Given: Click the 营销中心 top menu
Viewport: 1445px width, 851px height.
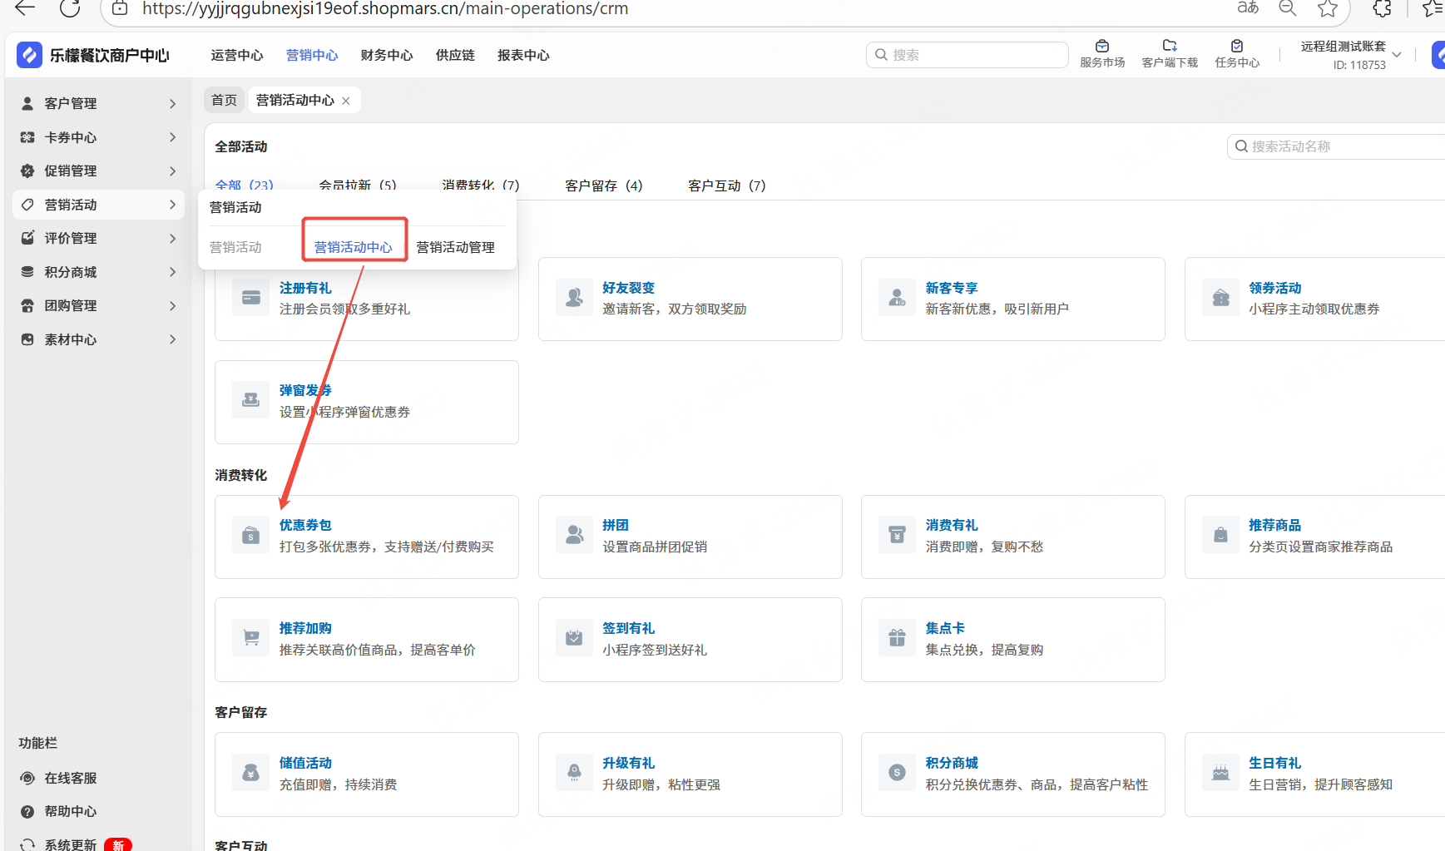Looking at the screenshot, I should click(x=312, y=55).
